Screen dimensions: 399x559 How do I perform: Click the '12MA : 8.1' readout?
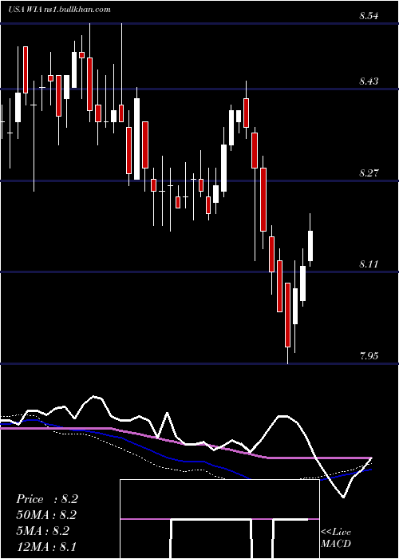46,546
